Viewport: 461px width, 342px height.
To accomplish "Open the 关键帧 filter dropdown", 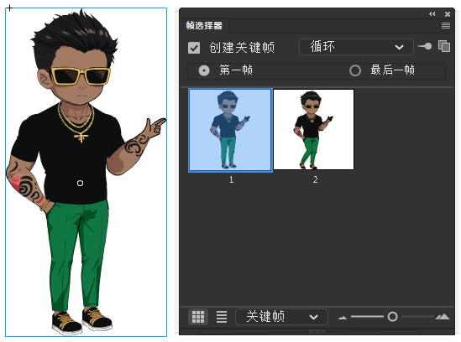I will (281, 317).
